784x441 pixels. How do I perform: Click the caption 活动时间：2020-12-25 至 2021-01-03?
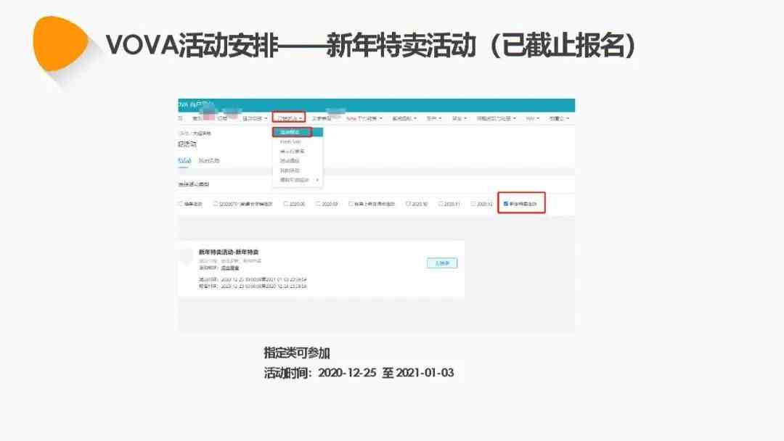(x=359, y=373)
